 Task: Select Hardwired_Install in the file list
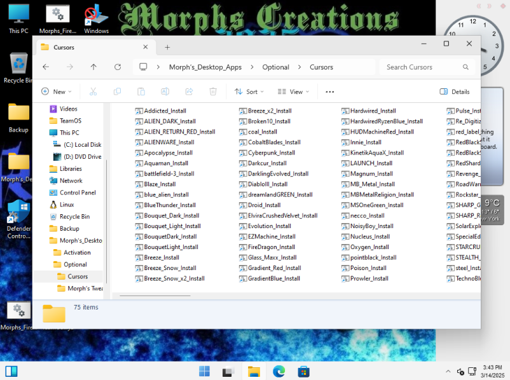coord(369,111)
